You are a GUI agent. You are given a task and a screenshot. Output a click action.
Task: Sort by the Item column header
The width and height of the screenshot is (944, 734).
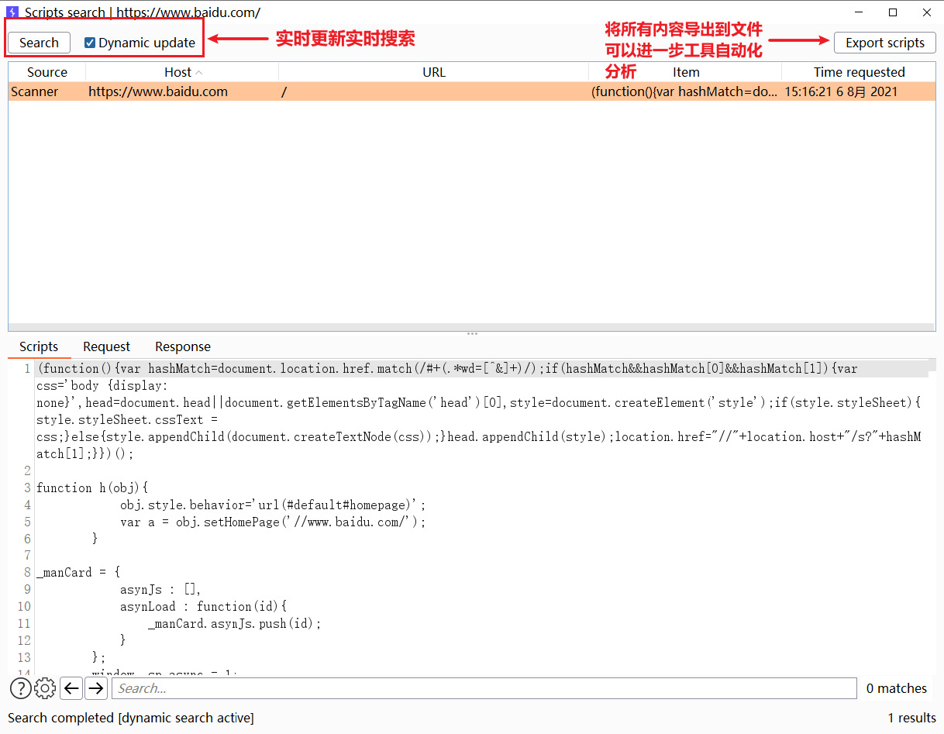coord(686,72)
